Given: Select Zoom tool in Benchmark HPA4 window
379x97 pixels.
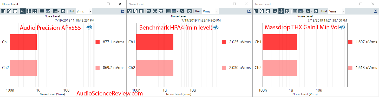Looking at the screenshot, I should [x=149, y=11].
